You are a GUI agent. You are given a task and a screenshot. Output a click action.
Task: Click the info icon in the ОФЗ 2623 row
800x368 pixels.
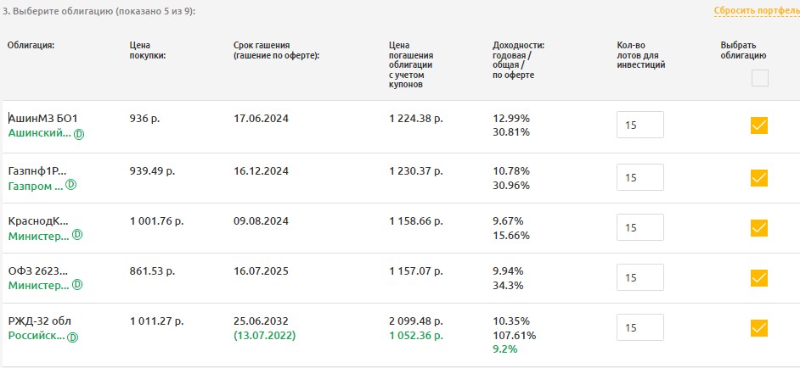(x=77, y=285)
